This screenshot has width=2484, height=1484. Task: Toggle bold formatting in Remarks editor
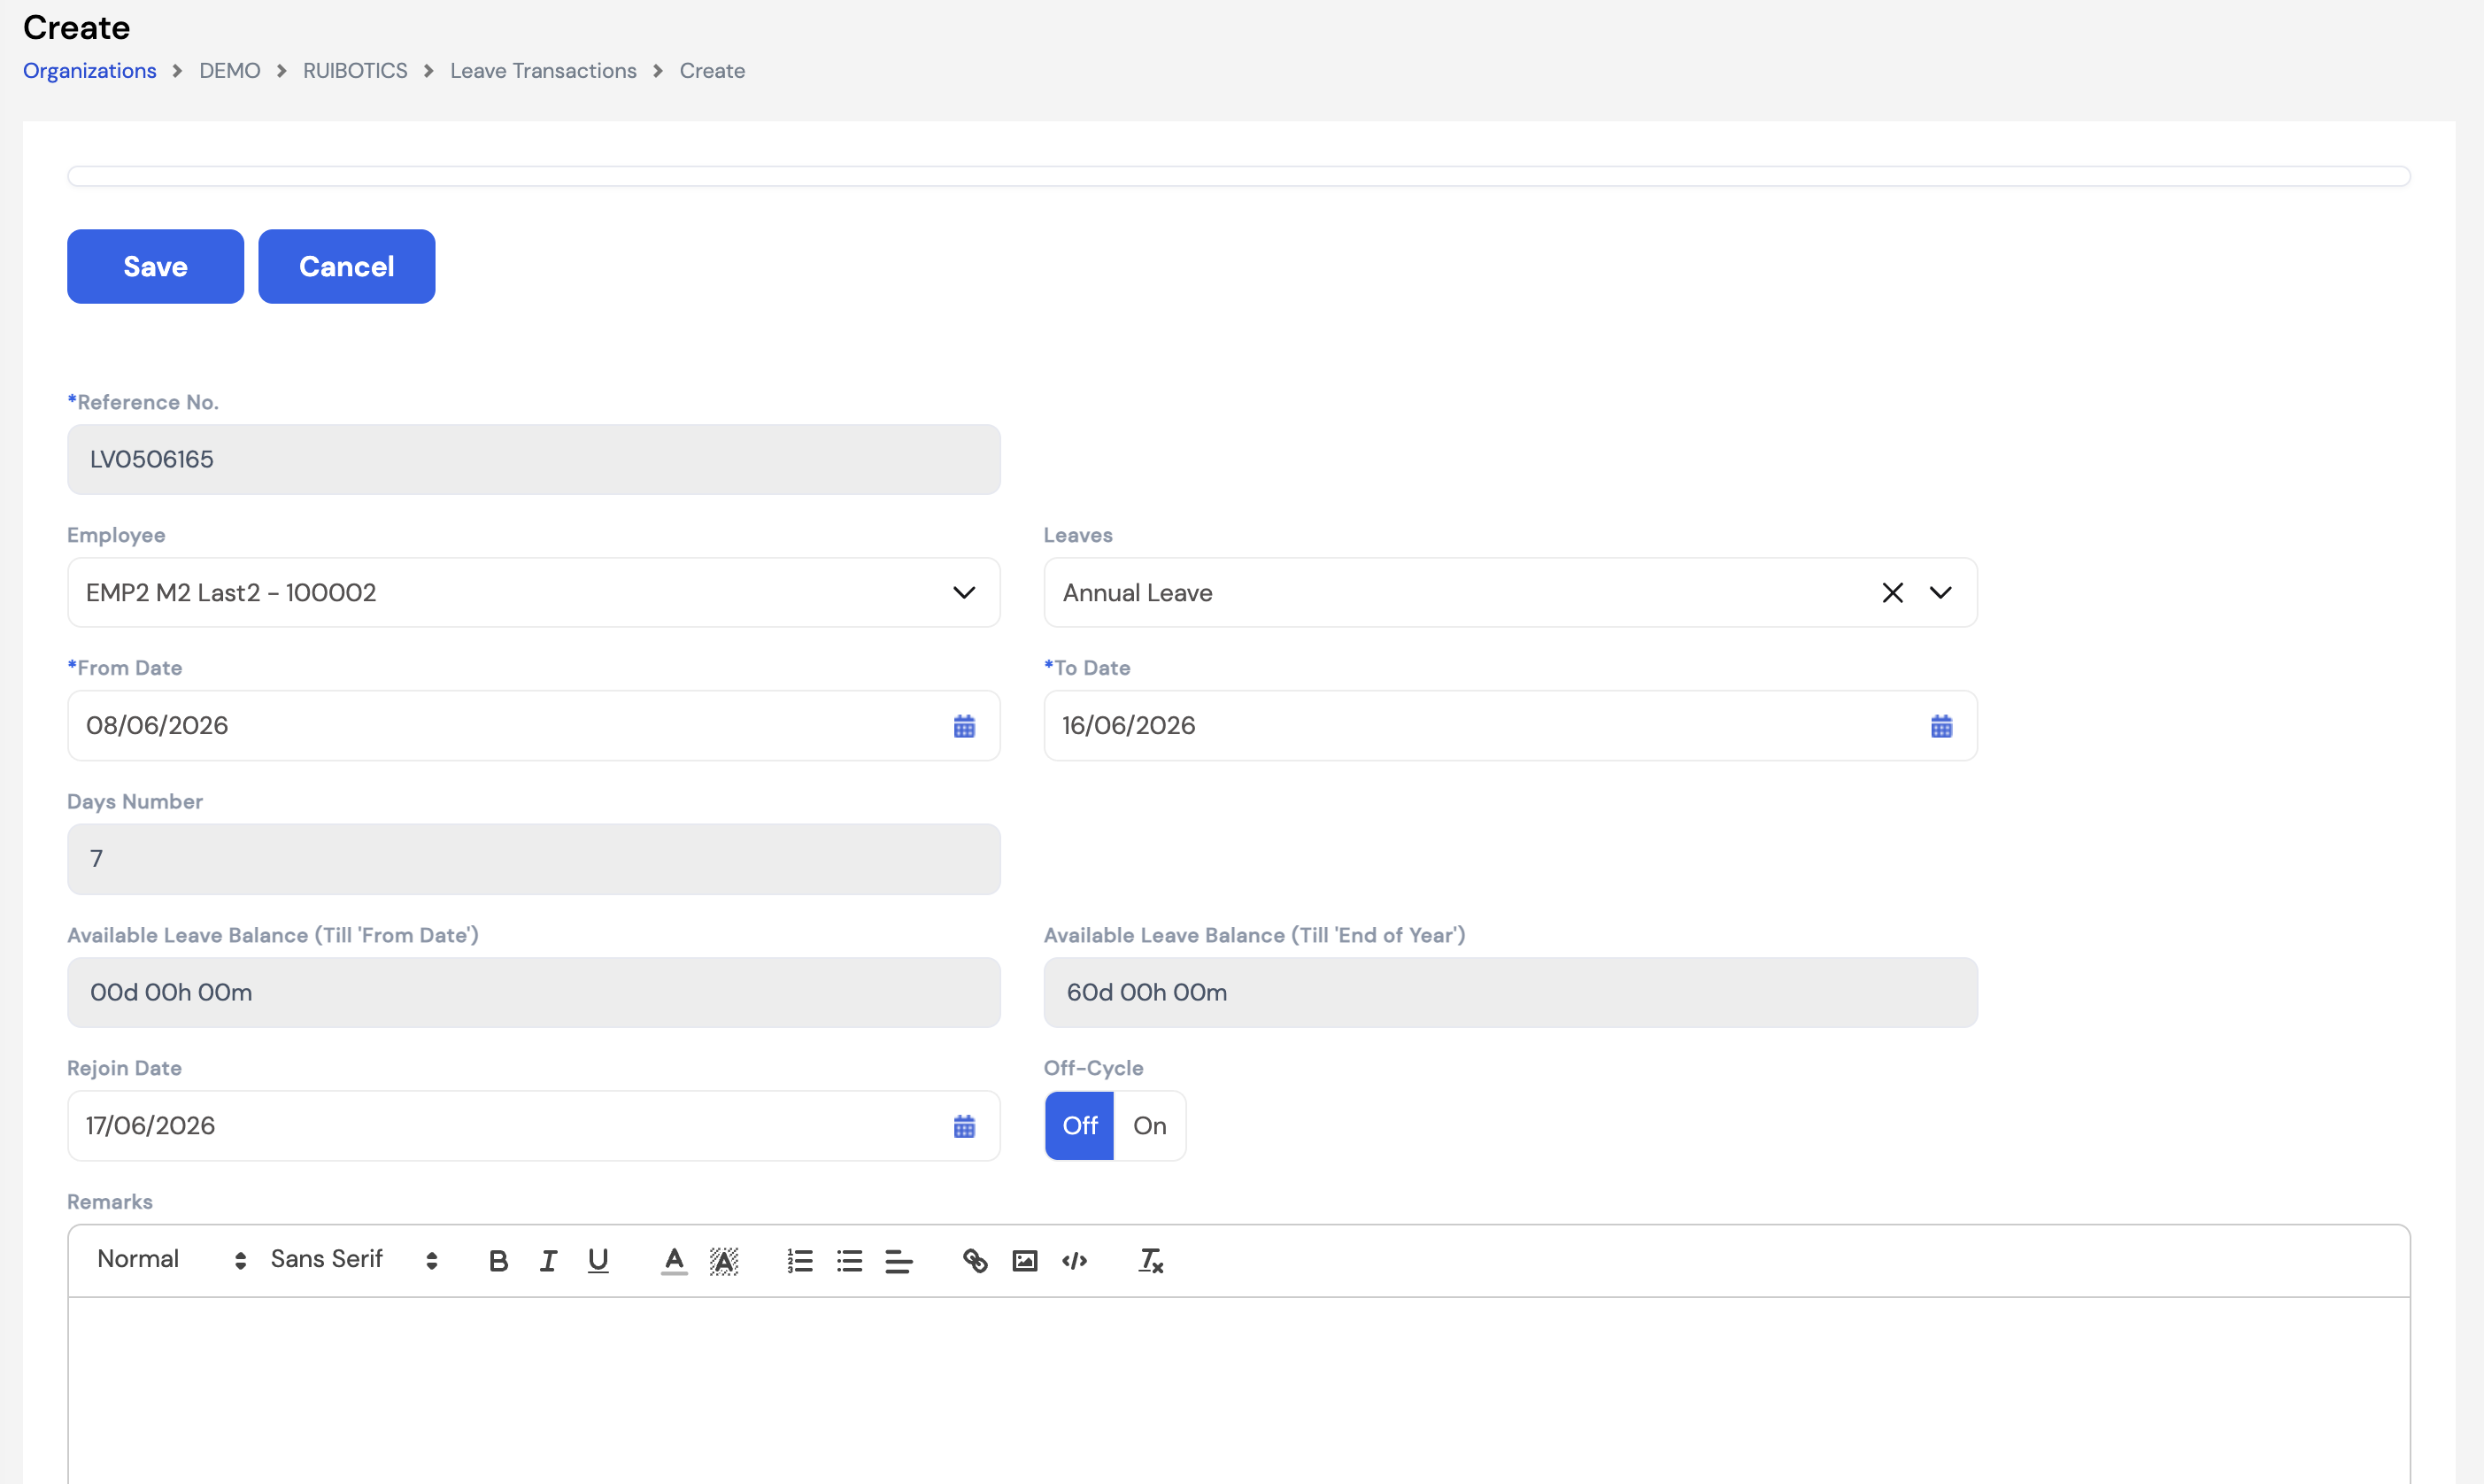coord(498,1260)
